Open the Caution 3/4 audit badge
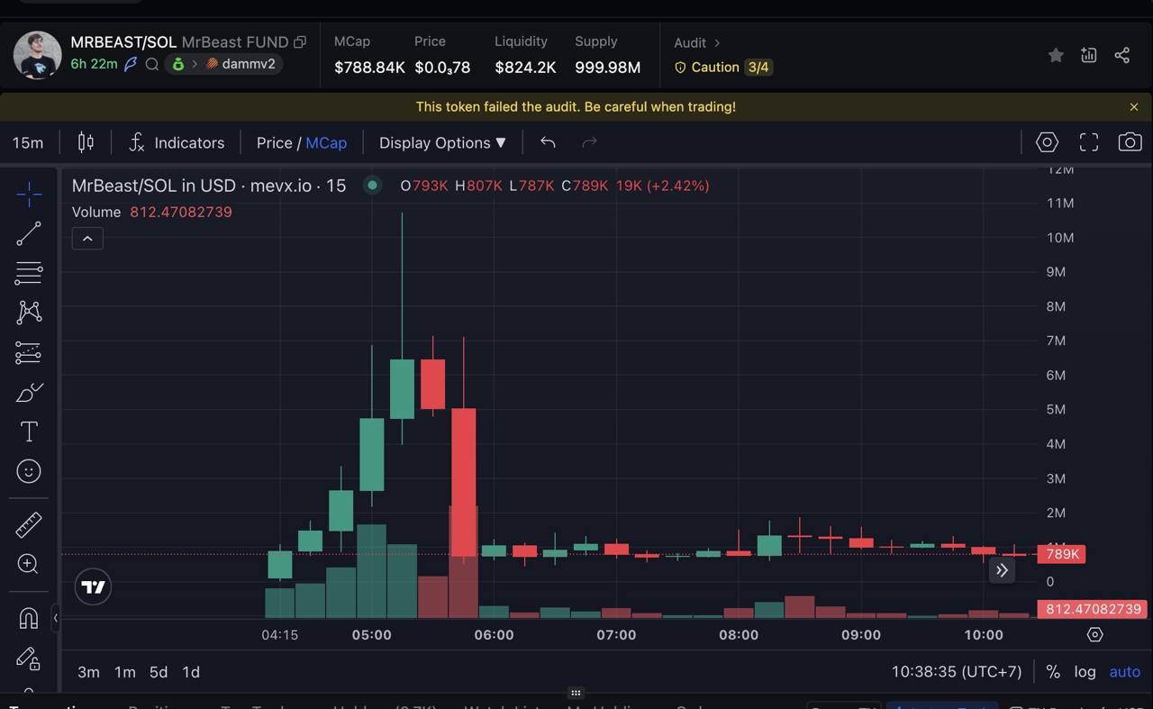 coord(723,67)
